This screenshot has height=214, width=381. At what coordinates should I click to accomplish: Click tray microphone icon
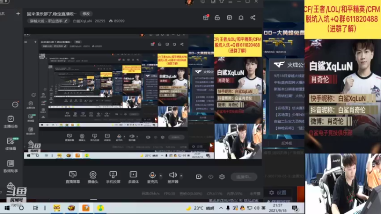(228, 208)
